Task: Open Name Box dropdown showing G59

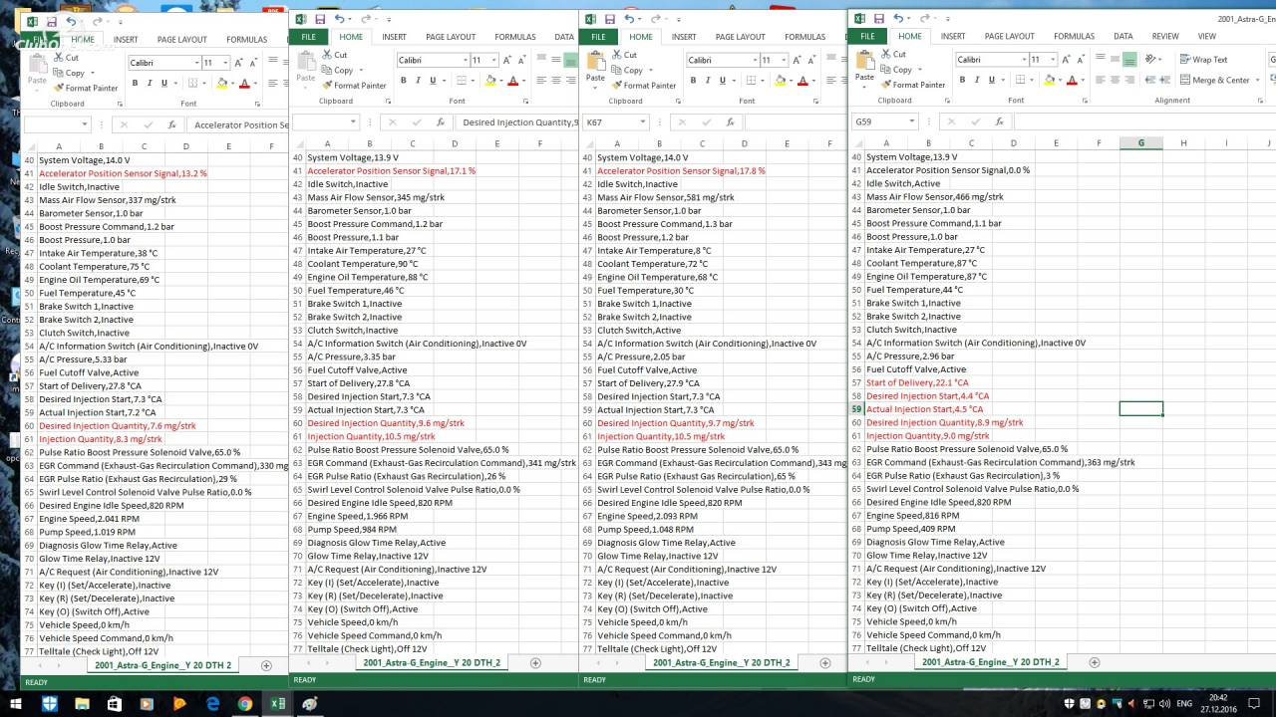Action: tap(911, 121)
